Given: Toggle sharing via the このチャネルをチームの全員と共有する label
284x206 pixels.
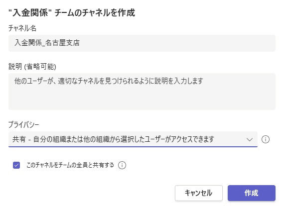Looking at the screenshot, I should pyautogui.click(x=70, y=165).
